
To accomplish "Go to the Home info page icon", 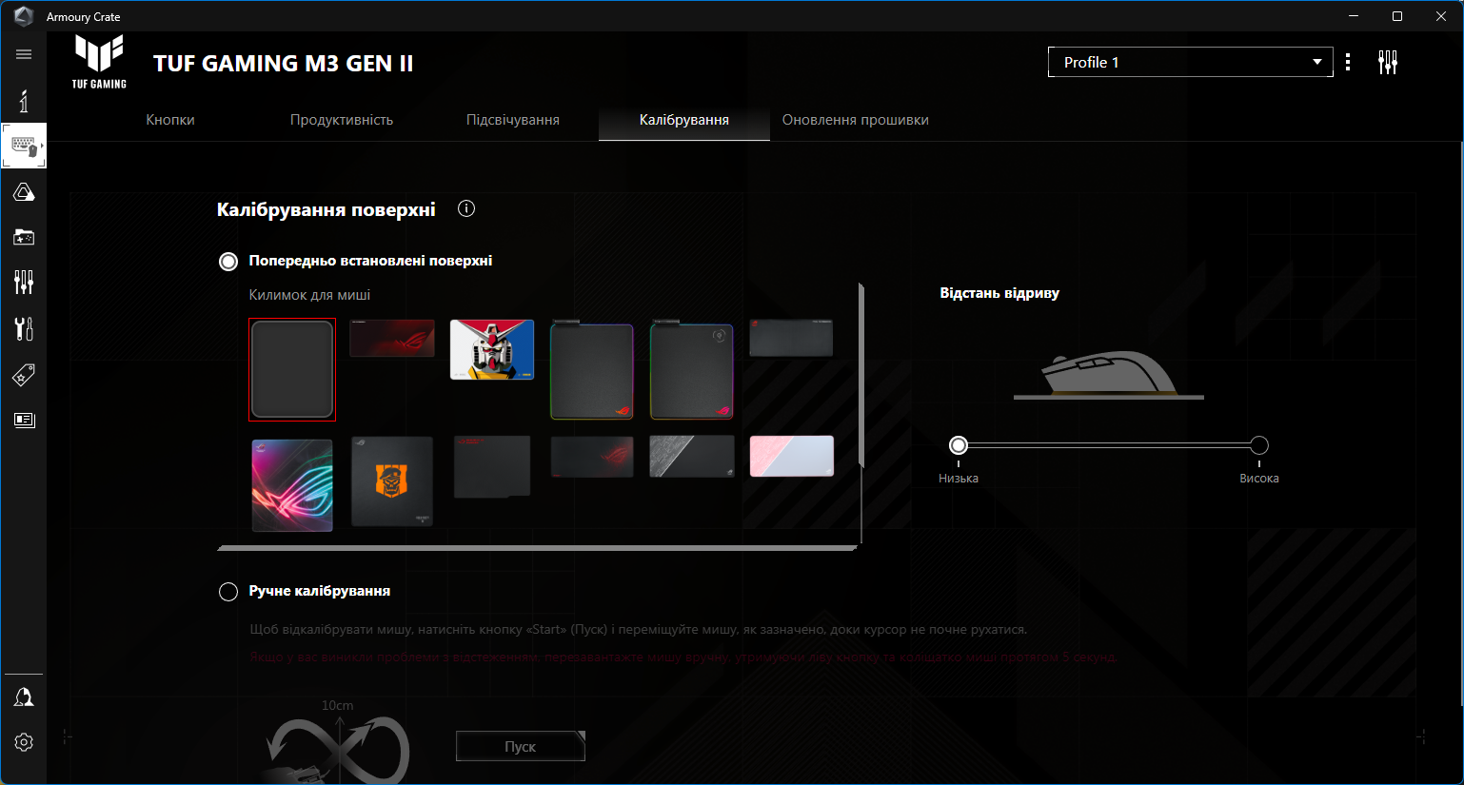I will 24,100.
